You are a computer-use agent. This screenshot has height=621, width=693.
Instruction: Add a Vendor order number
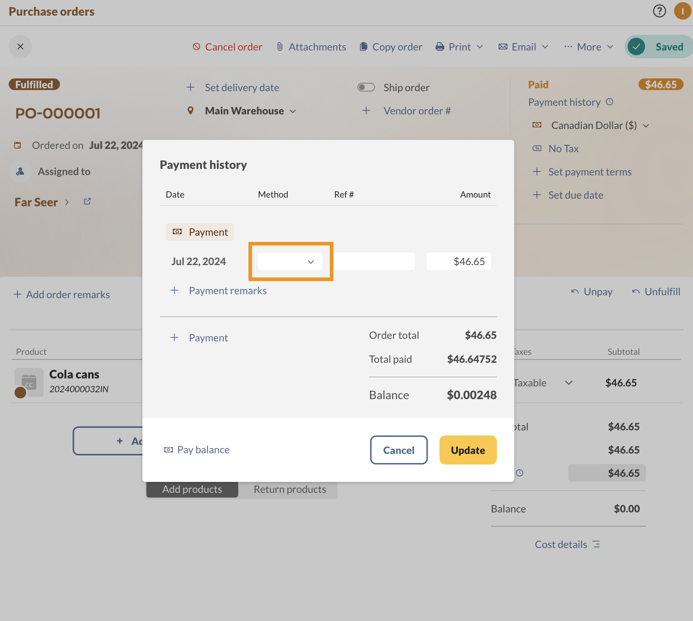point(407,111)
